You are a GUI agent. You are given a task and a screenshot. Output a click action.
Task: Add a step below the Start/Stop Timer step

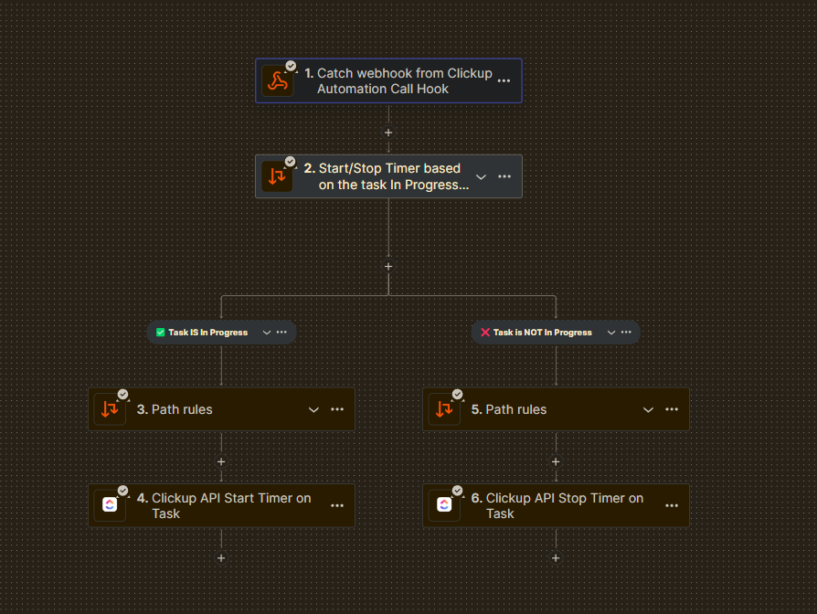coord(388,267)
